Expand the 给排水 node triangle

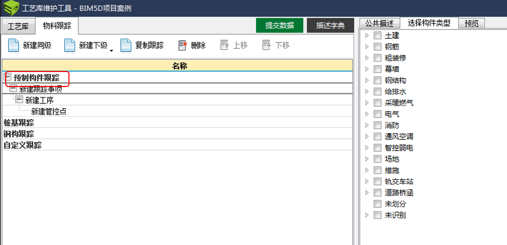click(367, 92)
